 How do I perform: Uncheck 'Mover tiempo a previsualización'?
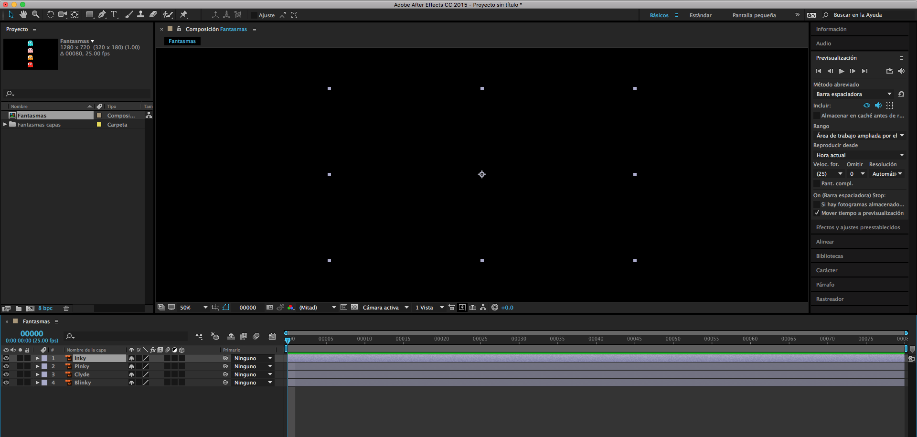point(817,213)
